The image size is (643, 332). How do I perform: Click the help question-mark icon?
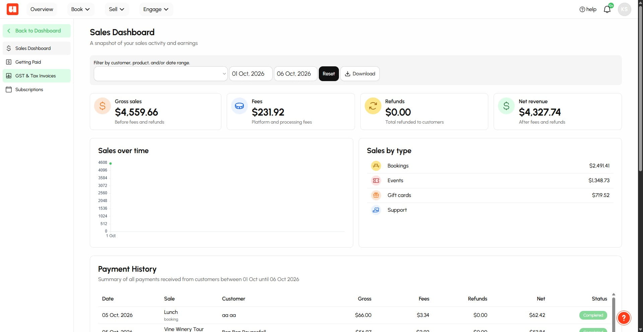[582, 9]
